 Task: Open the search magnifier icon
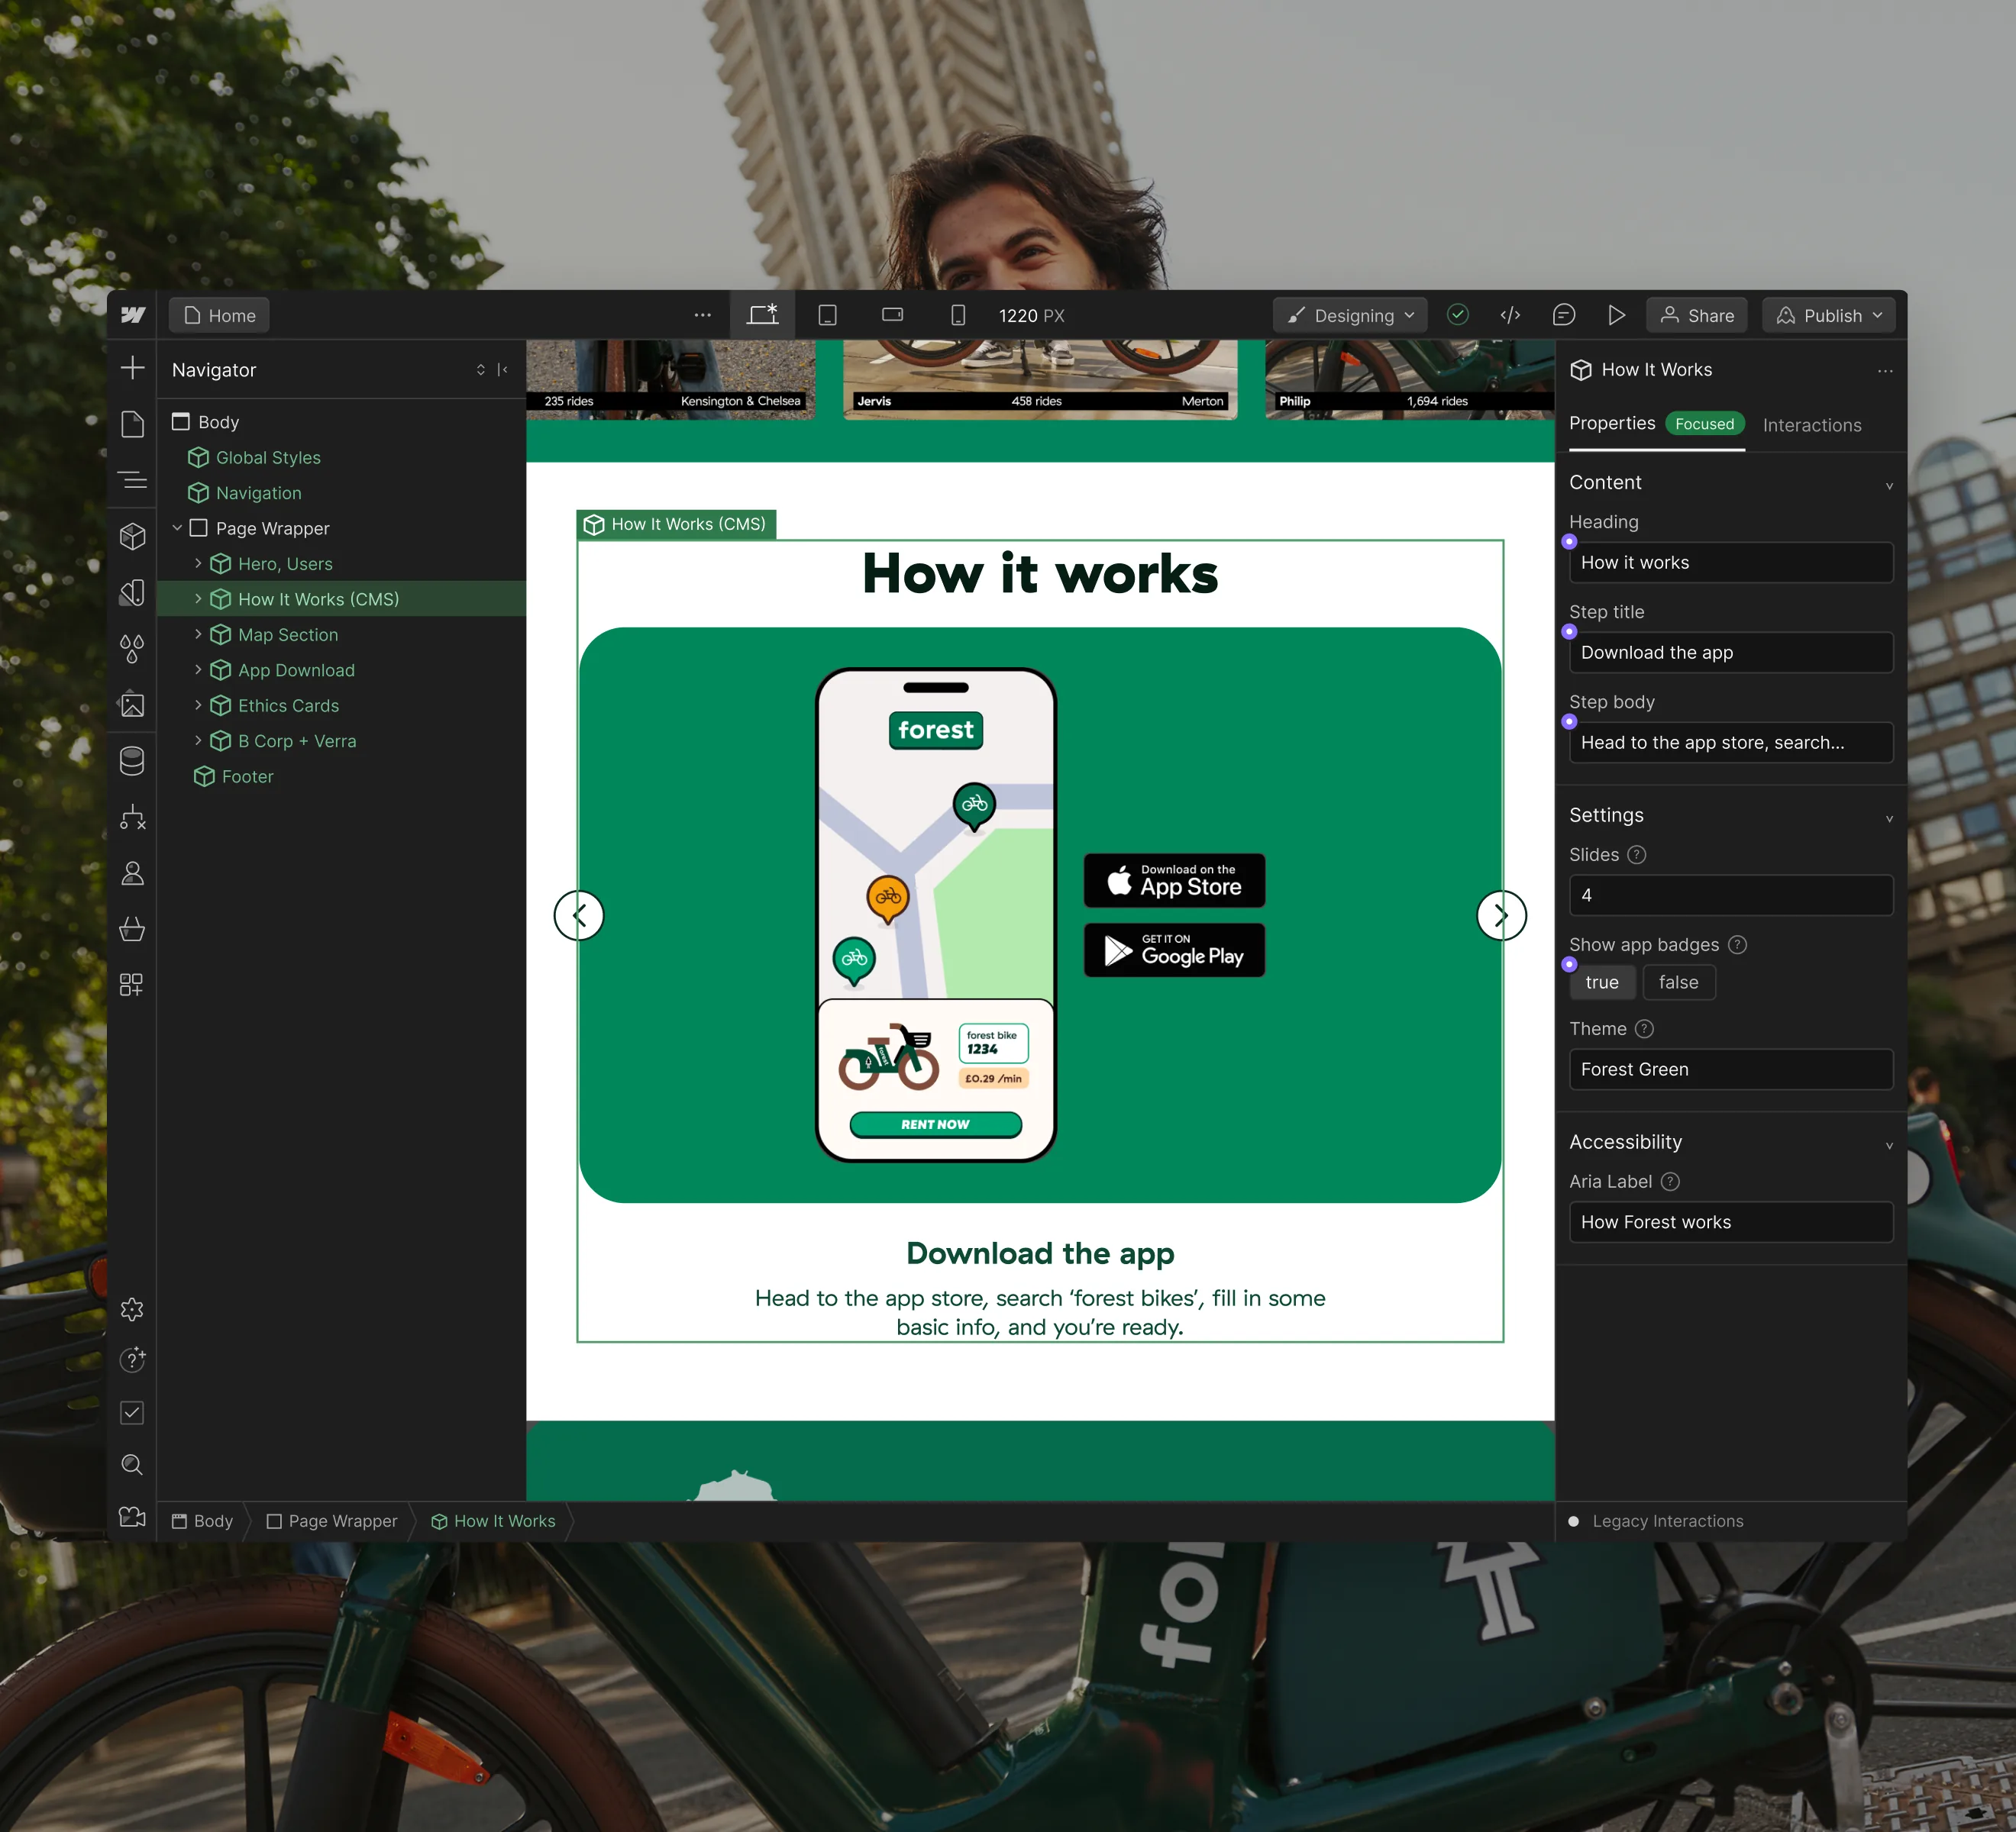coord(132,1464)
